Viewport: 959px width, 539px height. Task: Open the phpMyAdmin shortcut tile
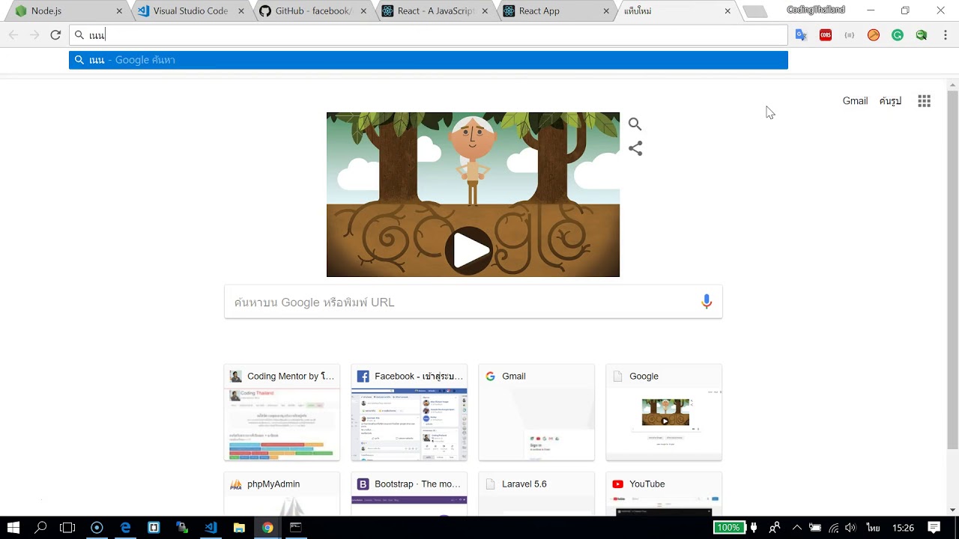pyautogui.click(x=282, y=494)
